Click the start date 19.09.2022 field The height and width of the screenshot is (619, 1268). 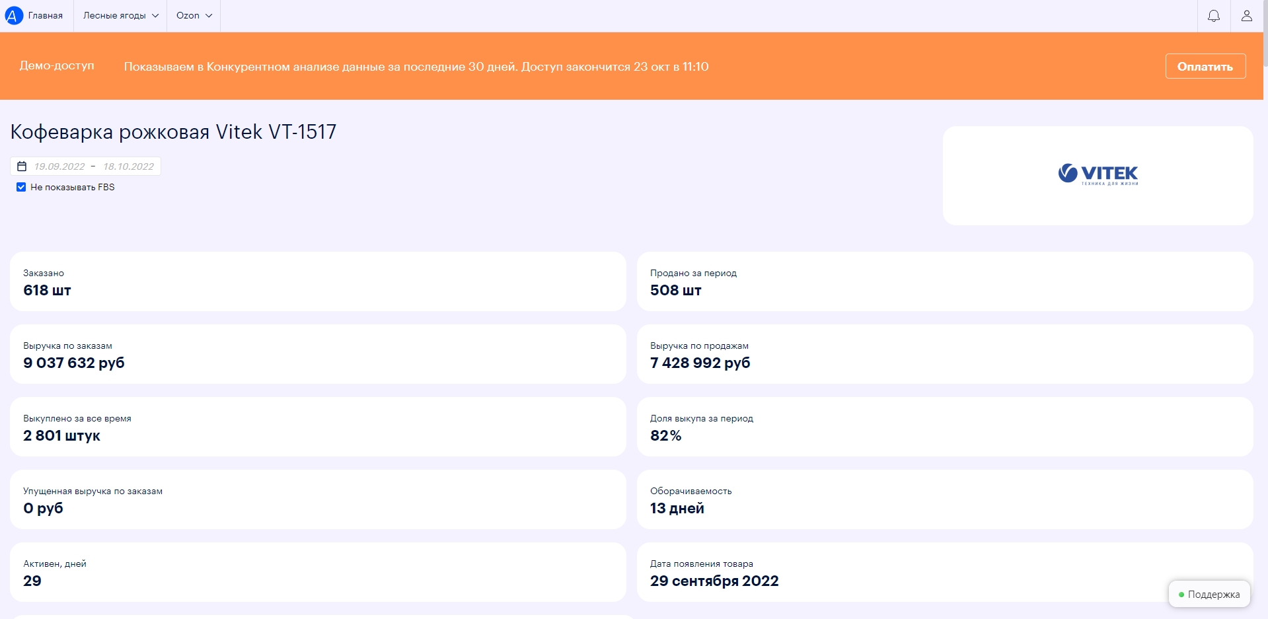click(59, 166)
